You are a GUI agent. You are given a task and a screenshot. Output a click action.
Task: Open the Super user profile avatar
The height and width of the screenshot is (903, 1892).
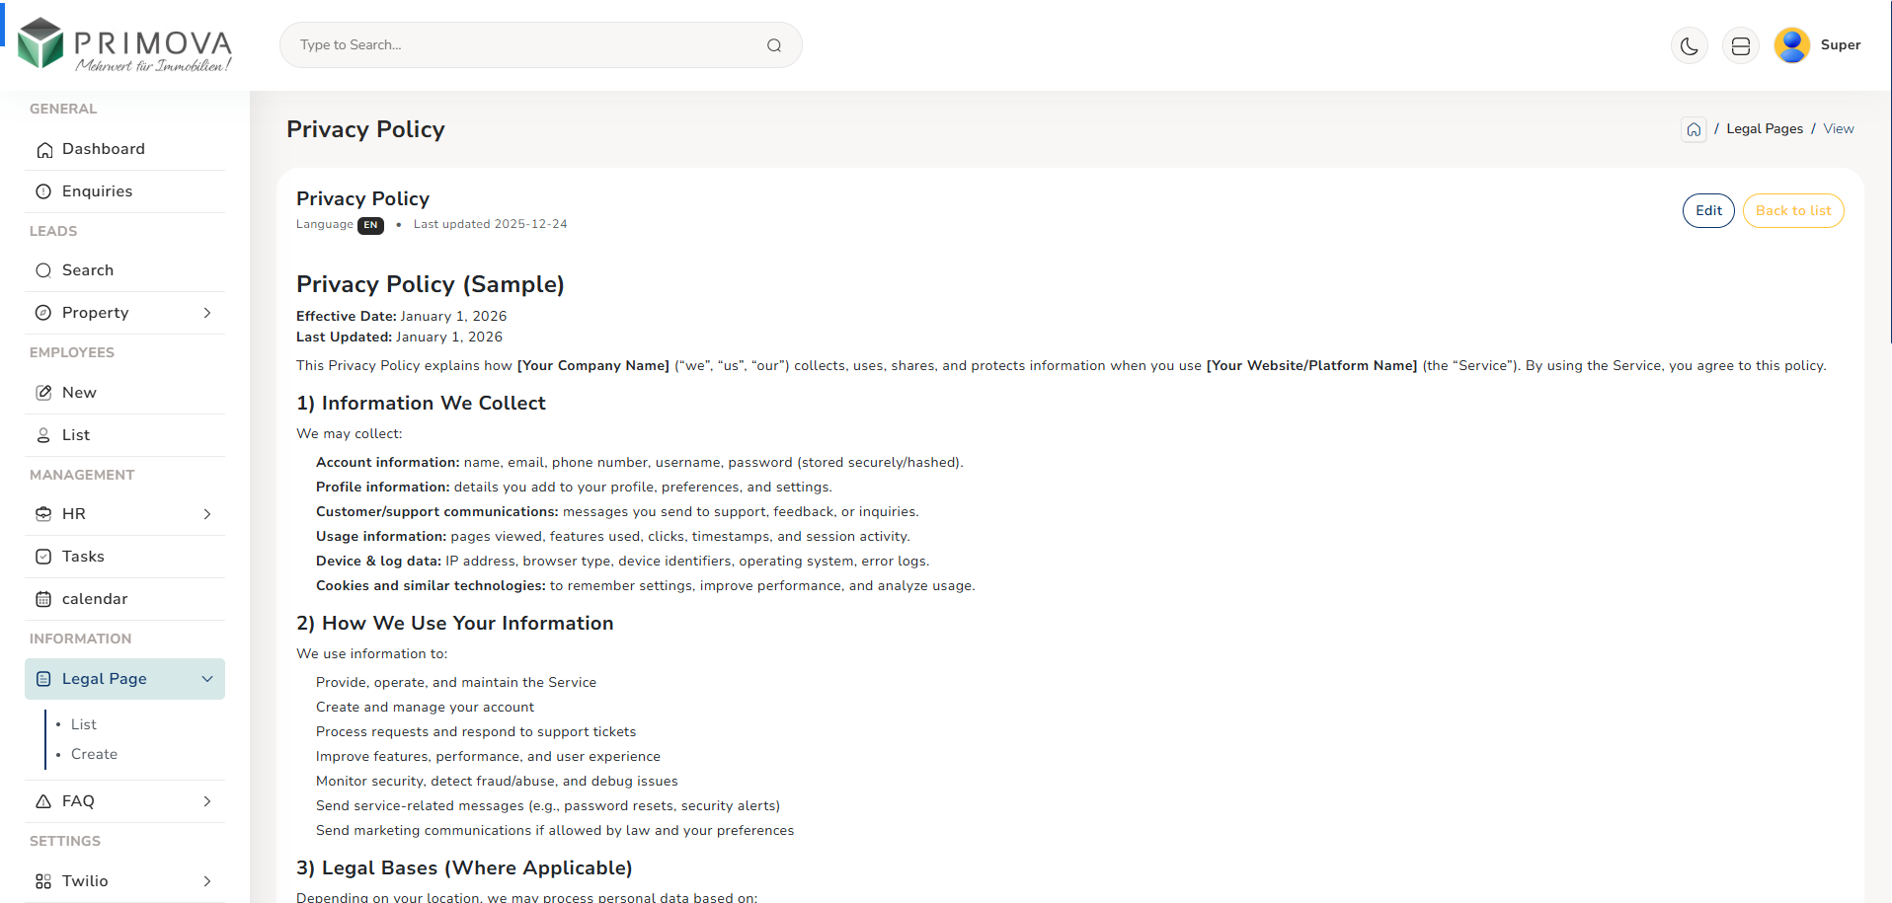[1791, 45]
